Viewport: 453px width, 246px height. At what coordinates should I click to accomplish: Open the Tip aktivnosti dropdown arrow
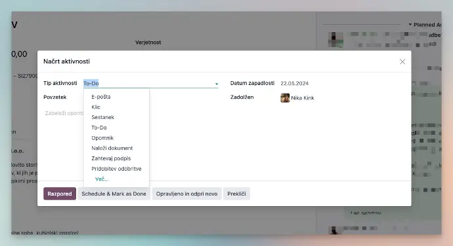[217, 84]
